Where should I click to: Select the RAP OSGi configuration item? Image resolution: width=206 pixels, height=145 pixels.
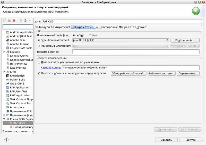[x=18, y=123]
